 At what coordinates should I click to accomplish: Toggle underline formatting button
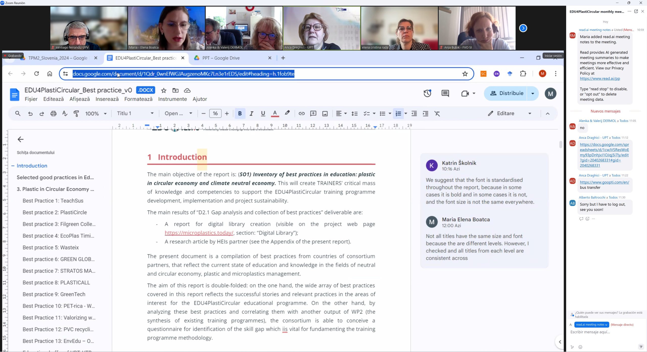263,113
